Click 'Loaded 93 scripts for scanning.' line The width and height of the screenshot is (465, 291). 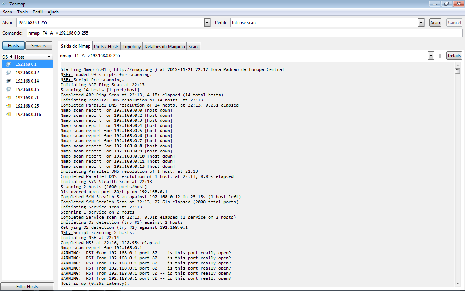click(x=106, y=75)
